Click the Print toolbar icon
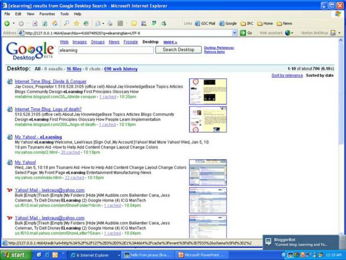 coord(110,23)
